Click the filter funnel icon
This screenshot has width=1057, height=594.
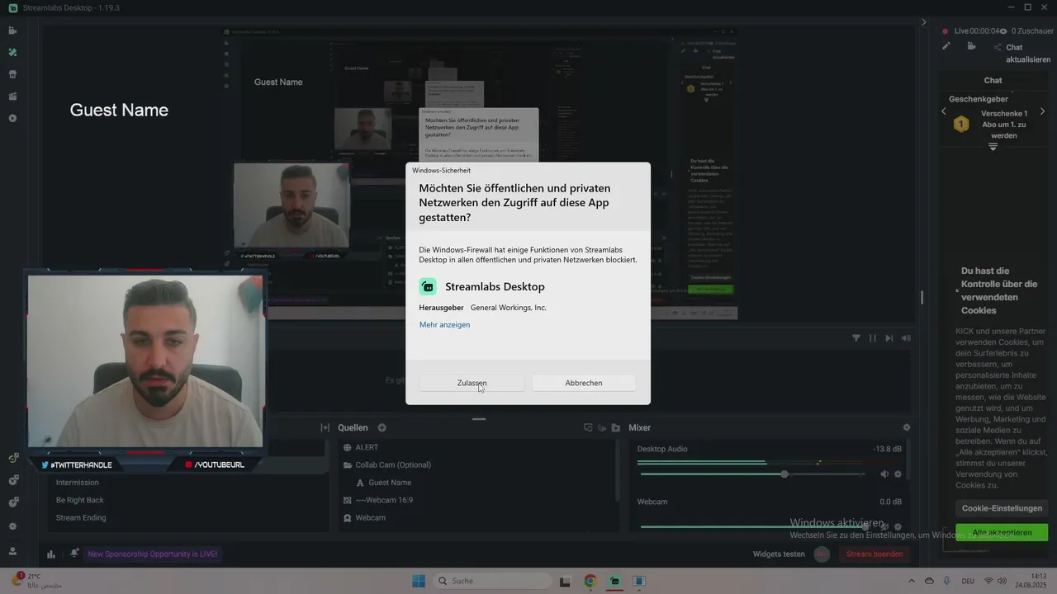point(856,338)
